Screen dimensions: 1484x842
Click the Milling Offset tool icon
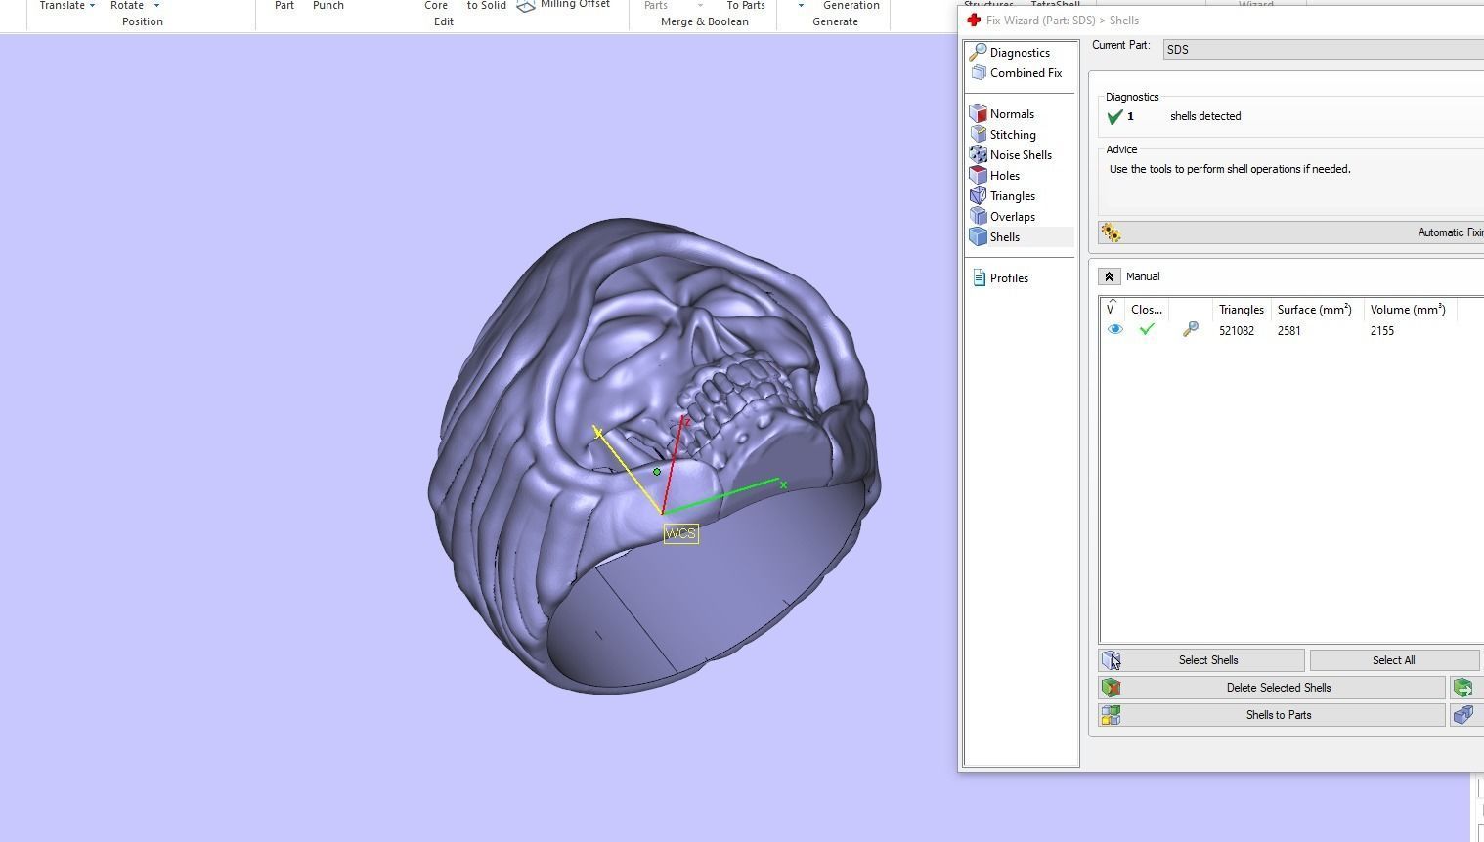(526, 5)
